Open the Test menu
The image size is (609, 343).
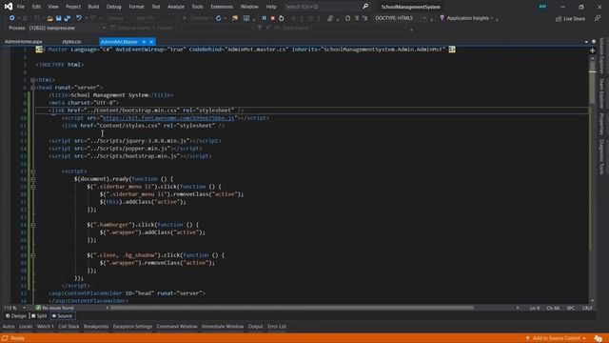(x=156, y=7)
